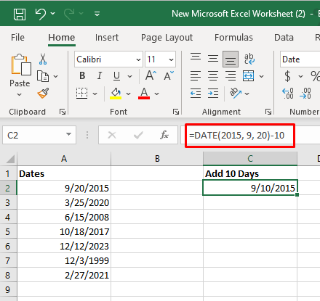This screenshot has width=320, height=301.
Task: Align cell text to the left
Action: pyautogui.click(x=196, y=76)
